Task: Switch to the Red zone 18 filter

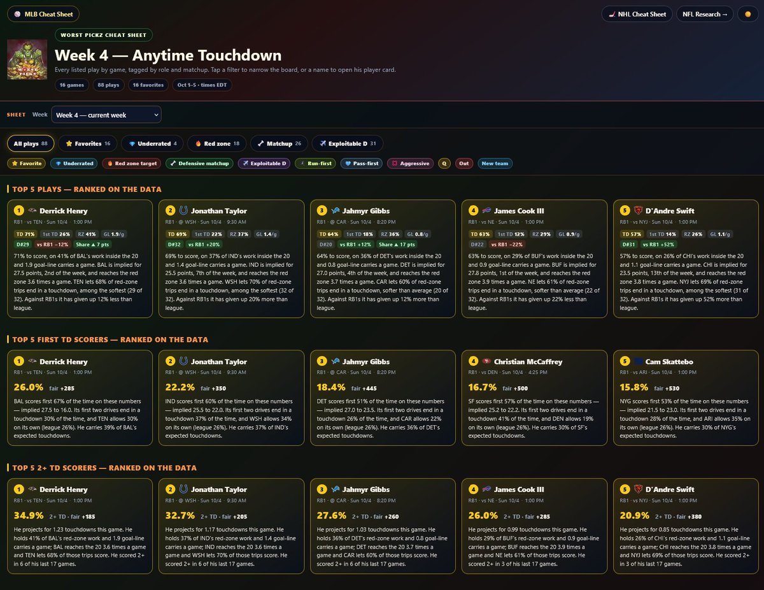Action: point(217,143)
